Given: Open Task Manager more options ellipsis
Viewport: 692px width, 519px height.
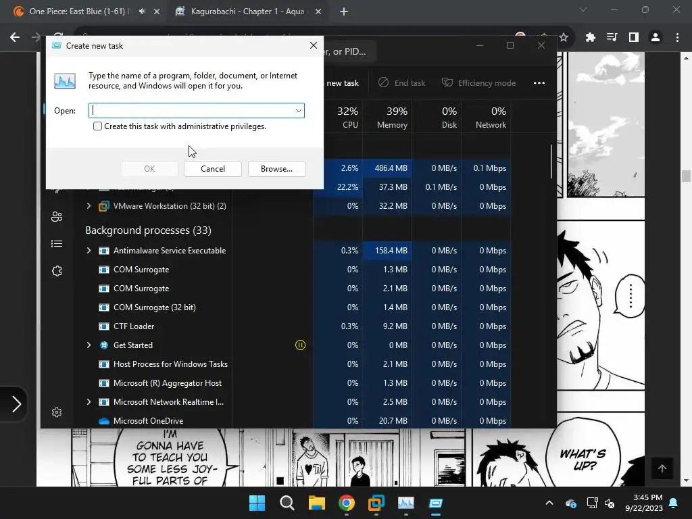Looking at the screenshot, I should (x=539, y=83).
